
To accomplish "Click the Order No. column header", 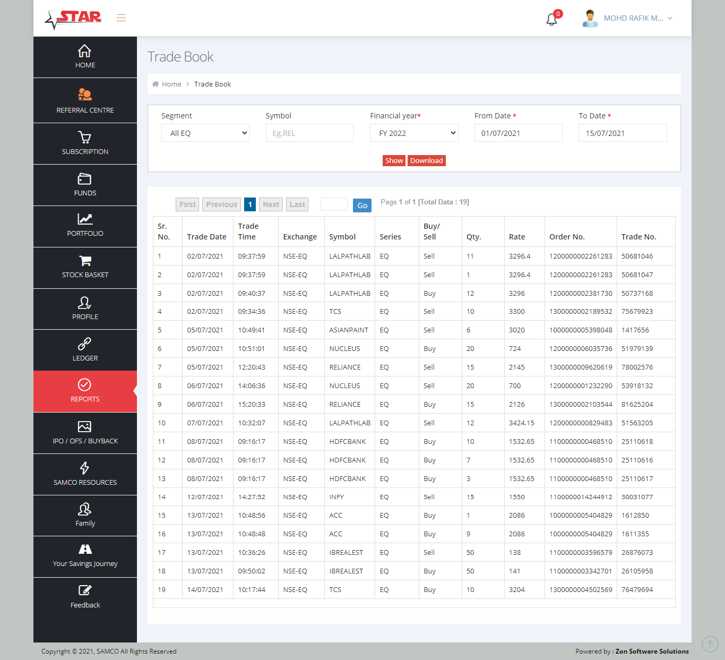I will pyautogui.click(x=566, y=237).
